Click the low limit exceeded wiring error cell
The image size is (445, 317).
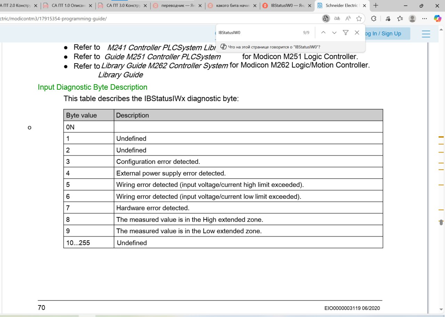pyautogui.click(x=248, y=196)
